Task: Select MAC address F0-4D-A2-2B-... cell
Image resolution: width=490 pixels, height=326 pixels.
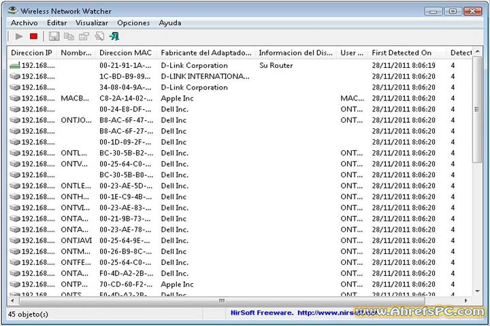Action: [127, 273]
